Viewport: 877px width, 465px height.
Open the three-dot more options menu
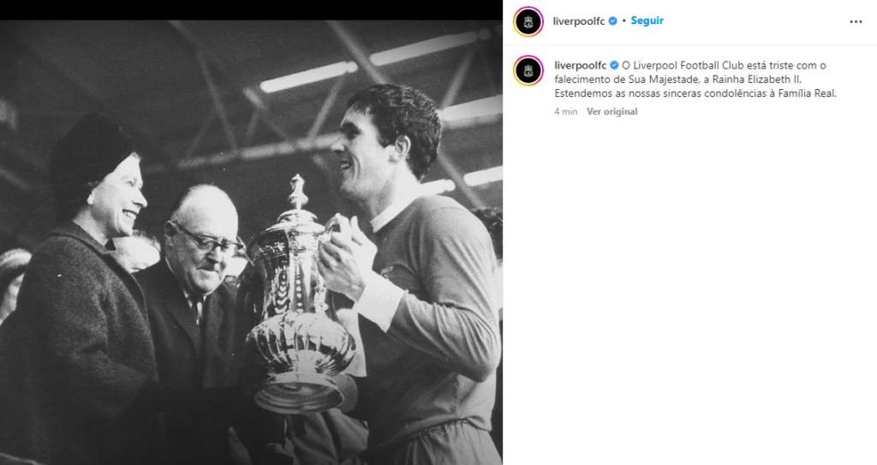[856, 21]
